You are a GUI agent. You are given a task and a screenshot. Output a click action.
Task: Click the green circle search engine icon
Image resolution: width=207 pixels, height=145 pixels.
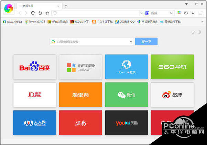[53, 42]
